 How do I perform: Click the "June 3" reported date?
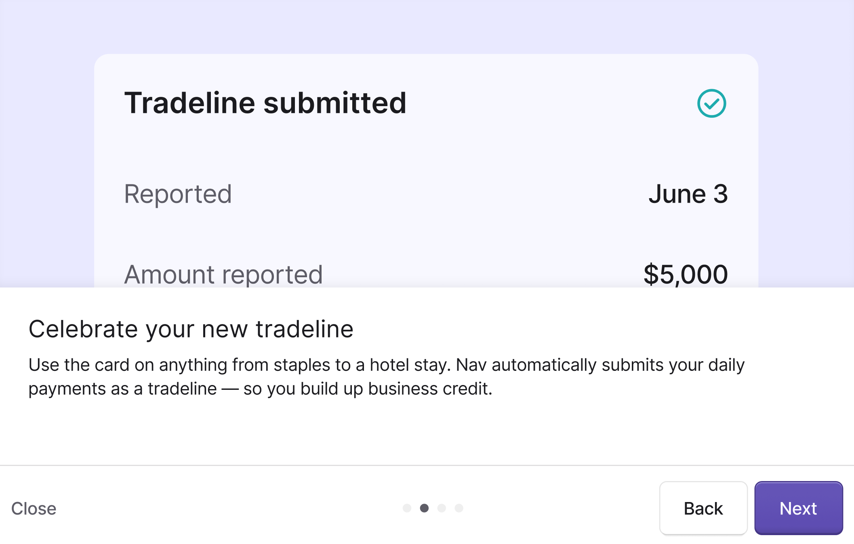point(688,194)
